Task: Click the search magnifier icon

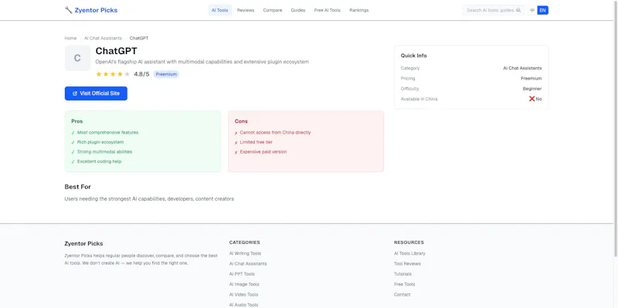Action: [x=518, y=10]
